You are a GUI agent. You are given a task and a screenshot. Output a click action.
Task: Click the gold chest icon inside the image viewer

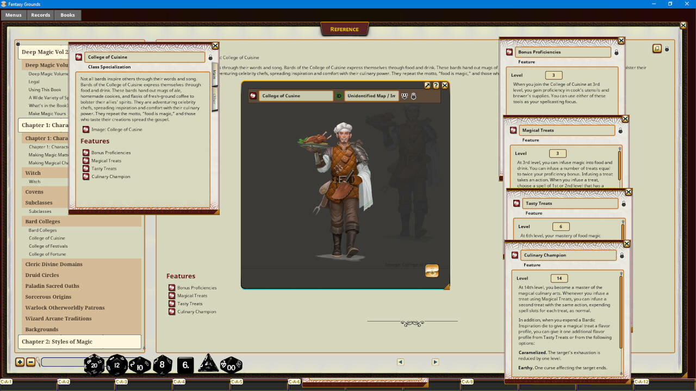431,270
